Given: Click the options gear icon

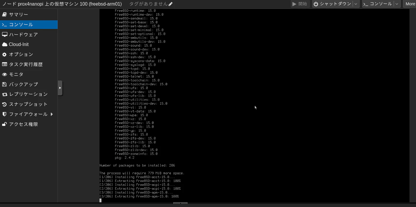Looking at the screenshot, I should point(4,55).
